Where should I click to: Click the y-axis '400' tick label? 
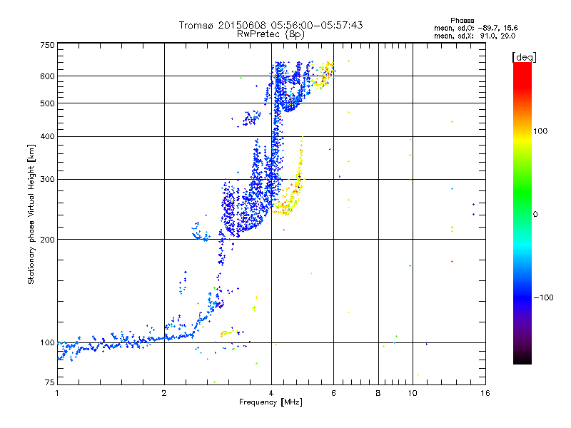(47, 137)
